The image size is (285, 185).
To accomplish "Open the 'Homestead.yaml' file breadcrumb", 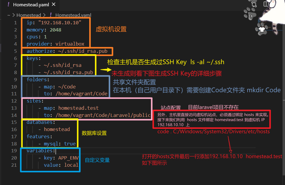I will point(73,15).
